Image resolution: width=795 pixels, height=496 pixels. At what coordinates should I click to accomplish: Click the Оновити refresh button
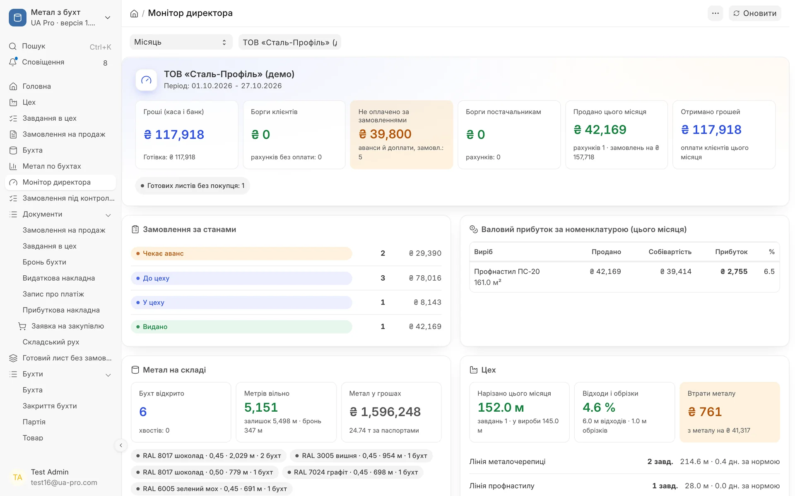coord(755,13)
